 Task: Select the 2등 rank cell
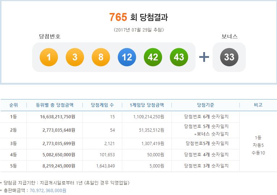[13, 130]
